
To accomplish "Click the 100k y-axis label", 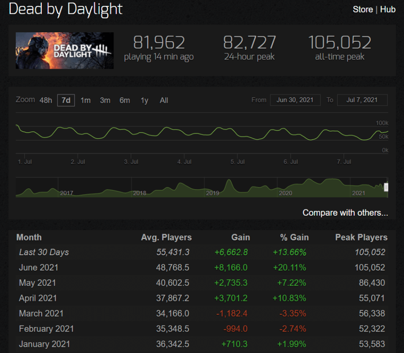I will click(x=382, y=123).
